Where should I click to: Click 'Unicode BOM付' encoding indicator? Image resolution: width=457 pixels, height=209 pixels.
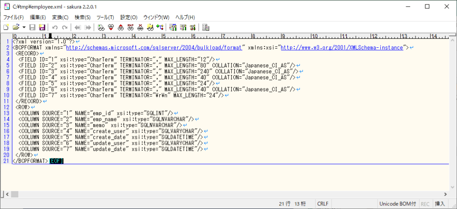tap(398, 204)
